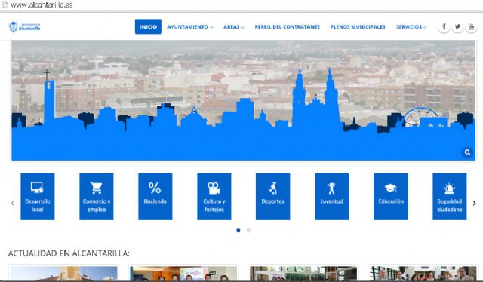The width and height of the screenshot is (483, 282).
Task: Expand the Servicios dropdown menu
Action: pos(411,27)
